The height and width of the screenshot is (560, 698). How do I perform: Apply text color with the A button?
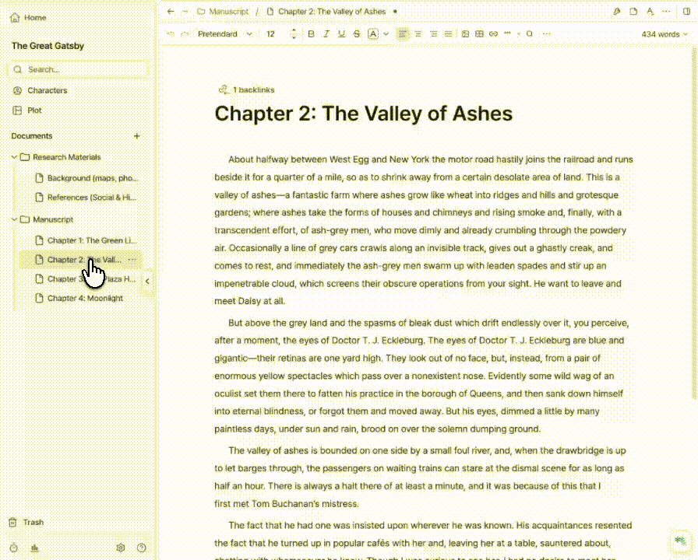tap(373, 33)
